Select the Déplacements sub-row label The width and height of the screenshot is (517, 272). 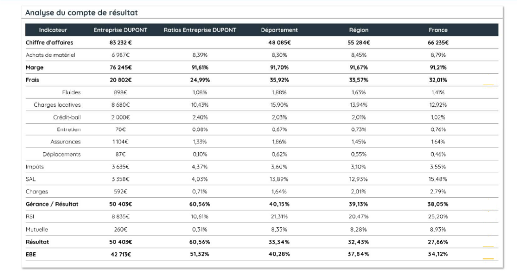click(x=62, y=154)
